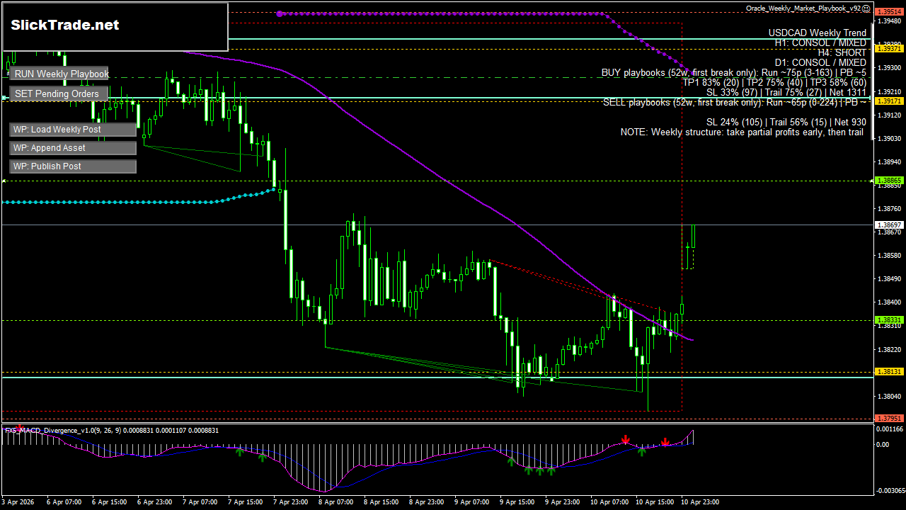The image size is (906, 510).
Task: Select the H4: SHORT trend line
Action: (842, 52)
